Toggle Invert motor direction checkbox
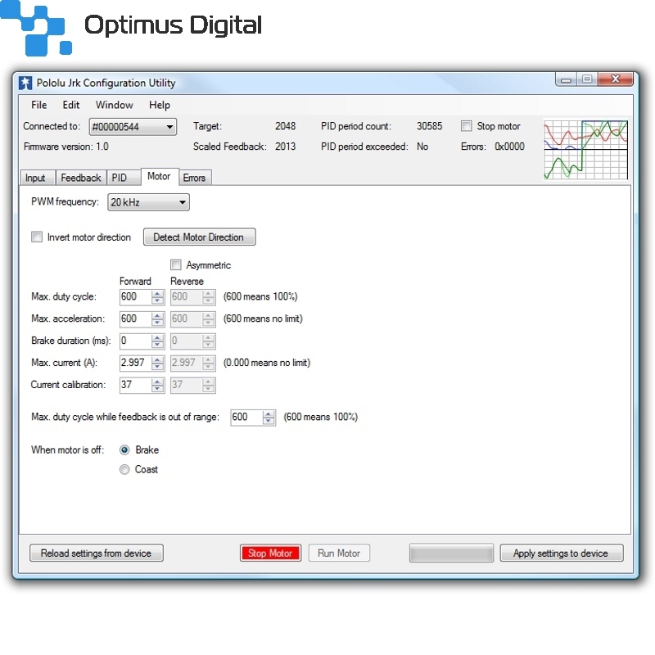This screenshot has height=655, width=655. click(37, 237)
